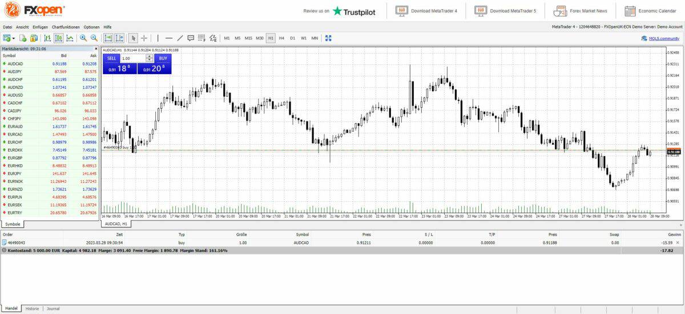Increase lot size with up arrow
Image resolution: width=685 pixels, height=314 pixels.
click(150, 56)
